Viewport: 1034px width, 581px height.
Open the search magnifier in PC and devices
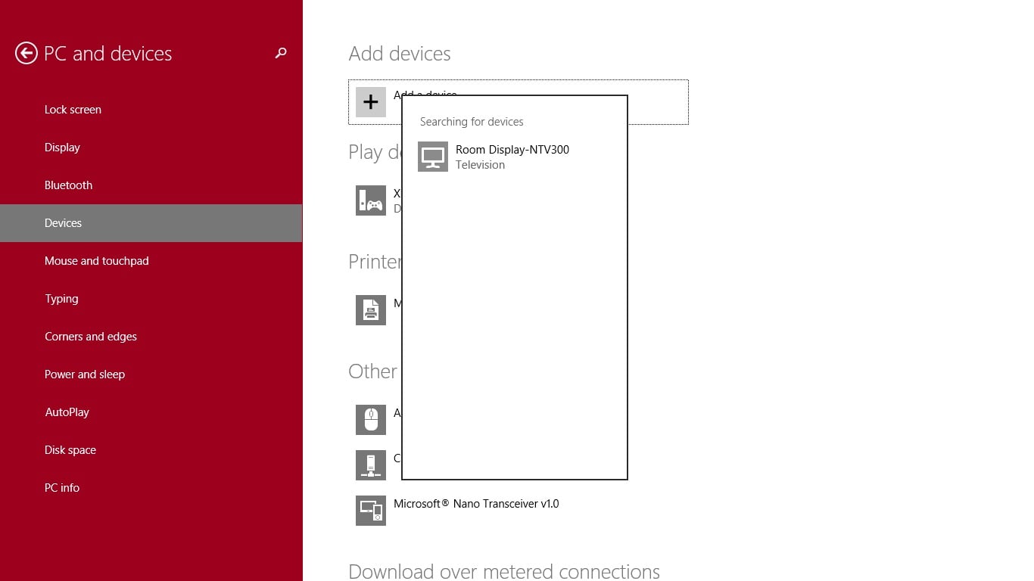click(x=281, y=53)
